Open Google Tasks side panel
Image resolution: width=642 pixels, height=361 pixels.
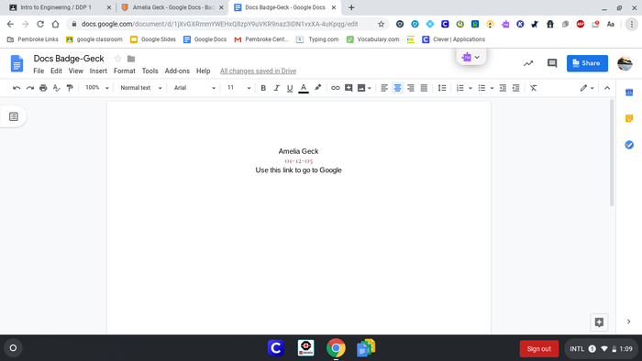[x=629, y=145]
